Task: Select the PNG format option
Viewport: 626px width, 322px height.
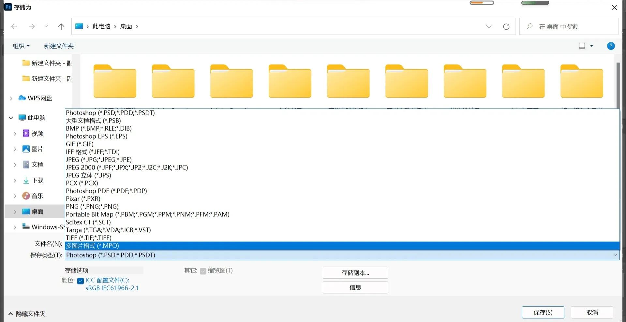Action: click(x=92, y=206)
